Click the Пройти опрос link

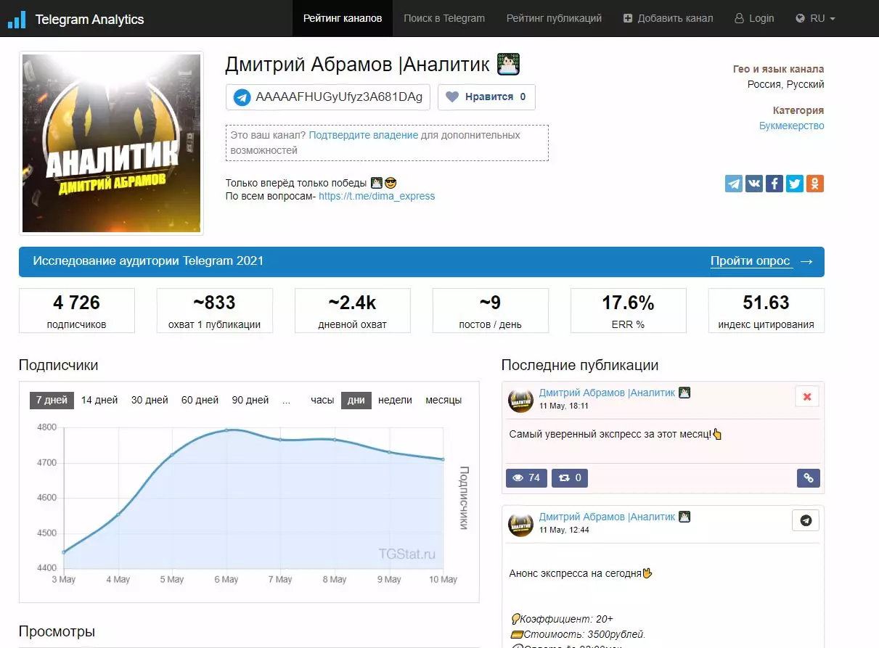(761, 261)
